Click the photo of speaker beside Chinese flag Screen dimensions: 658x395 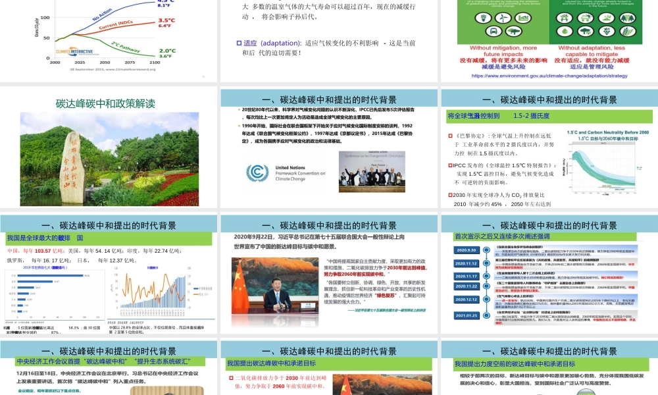click(274, 286)
